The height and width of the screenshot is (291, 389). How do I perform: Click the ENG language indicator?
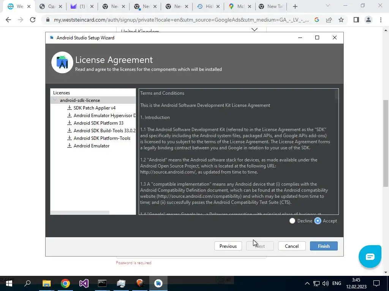point(337,283)
